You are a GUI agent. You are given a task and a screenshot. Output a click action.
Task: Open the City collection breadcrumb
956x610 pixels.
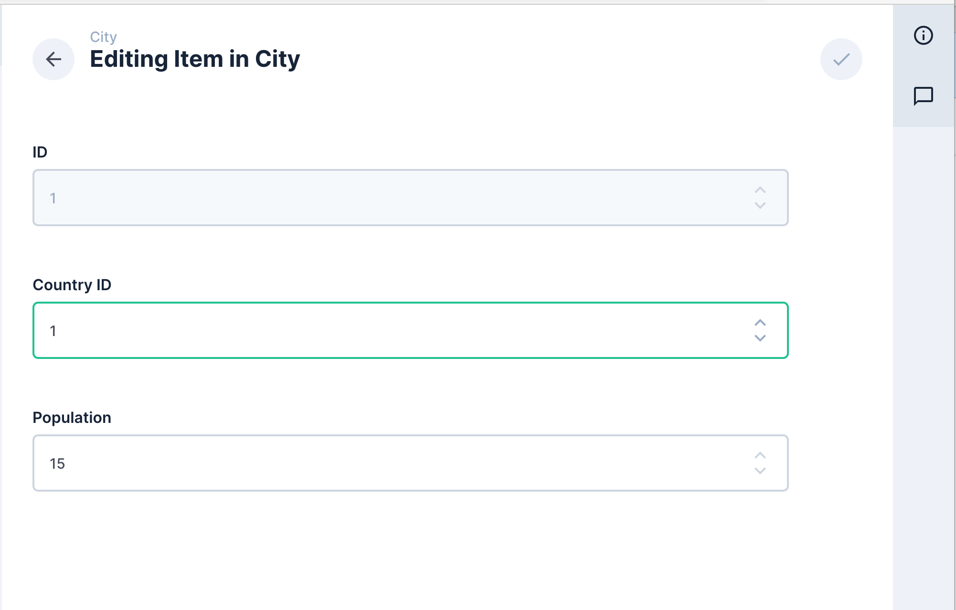pos(103,37)
